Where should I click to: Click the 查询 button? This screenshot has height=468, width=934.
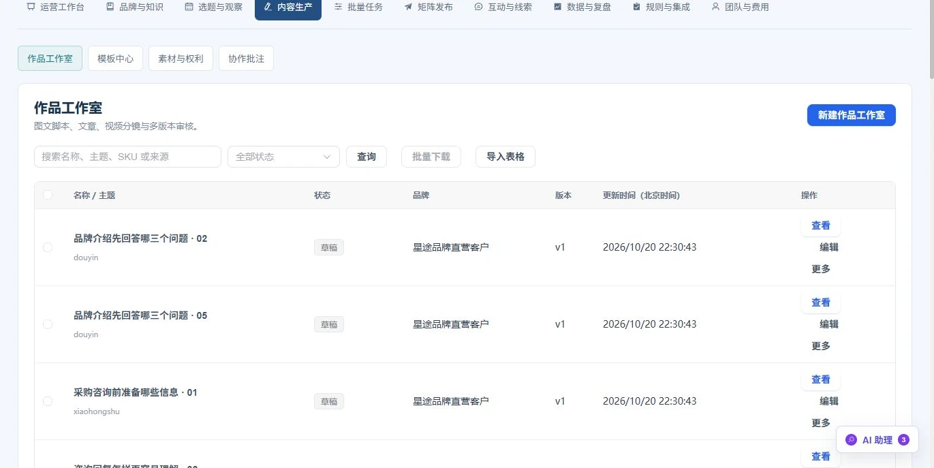[367, 157]
